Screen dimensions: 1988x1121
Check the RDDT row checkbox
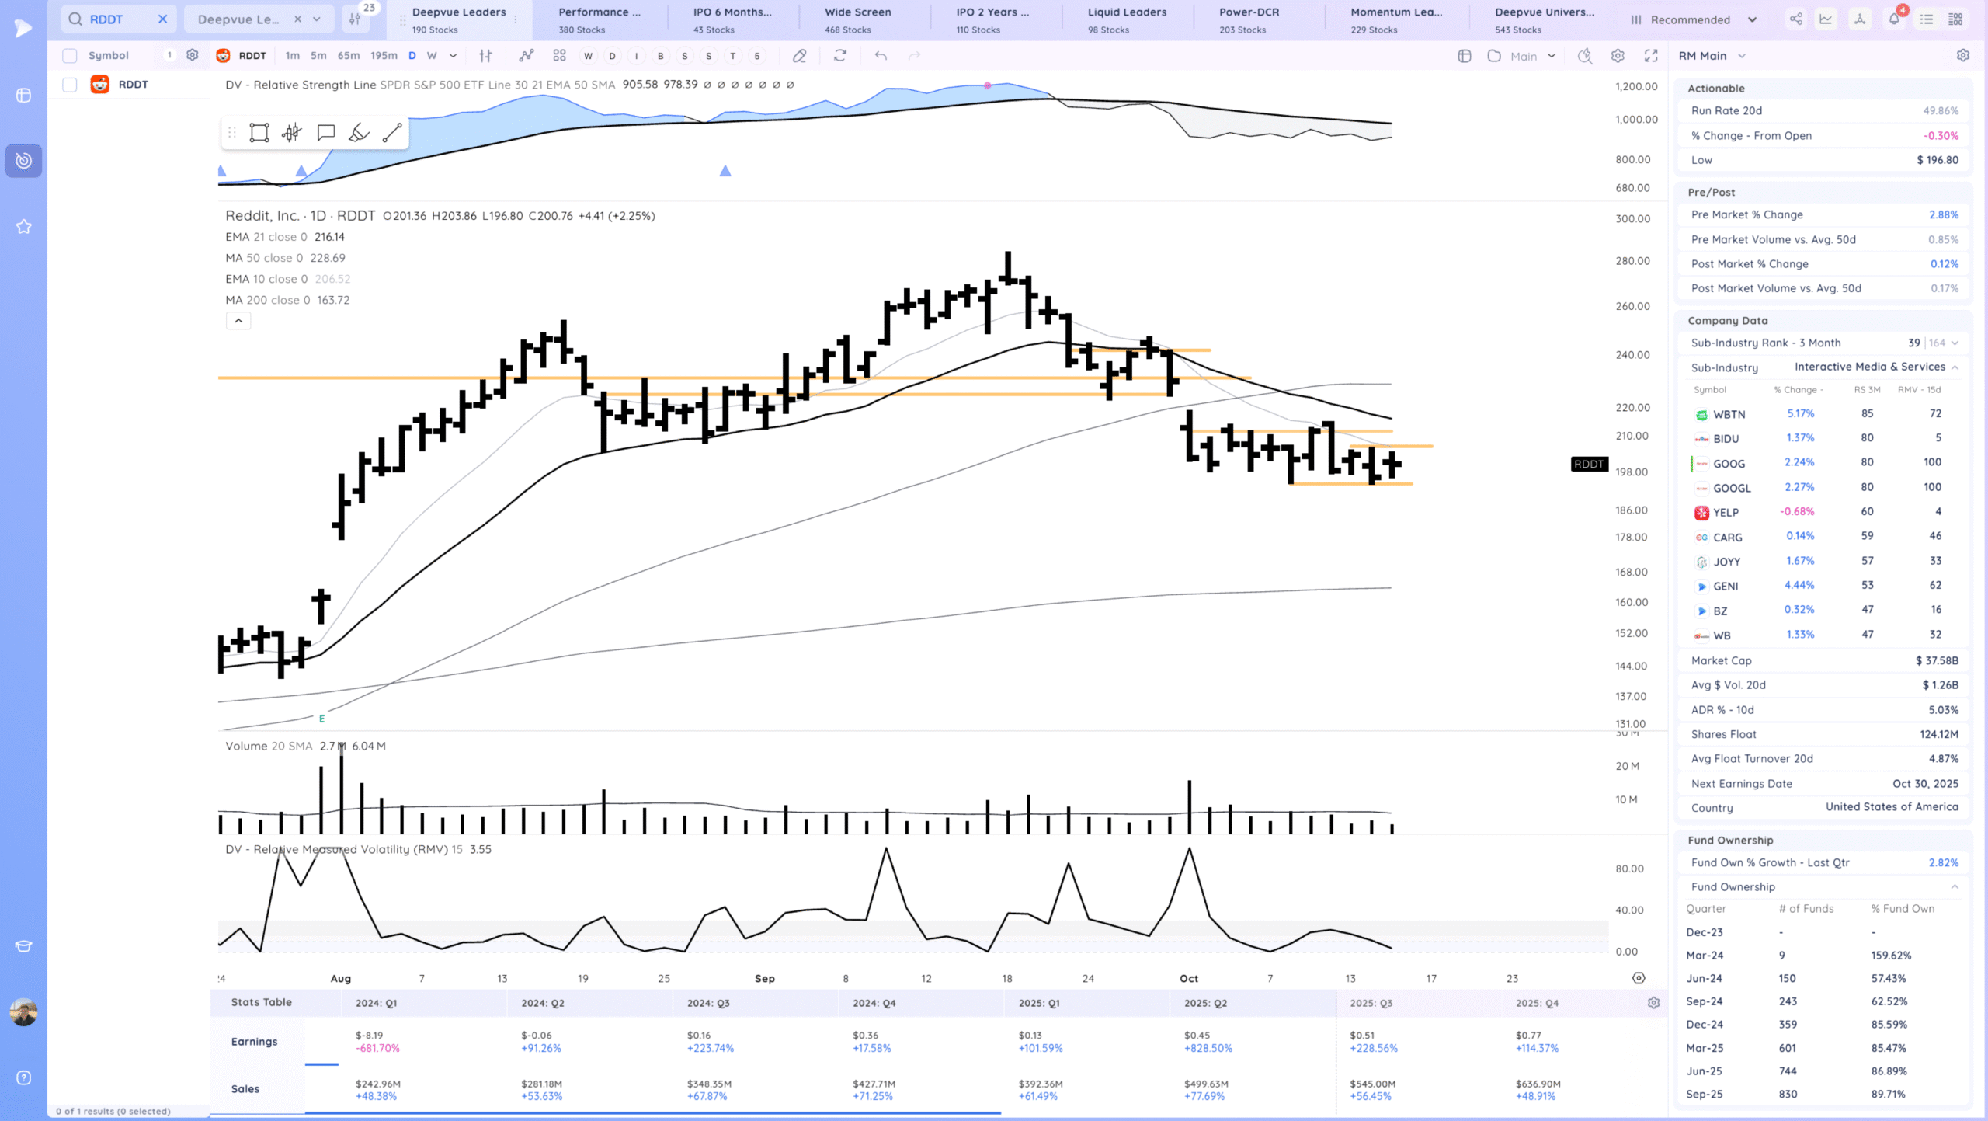coord(70,85)
